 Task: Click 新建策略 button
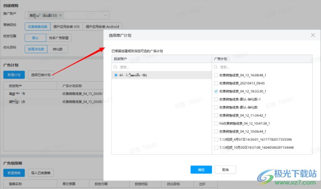(x=14, y=173)
